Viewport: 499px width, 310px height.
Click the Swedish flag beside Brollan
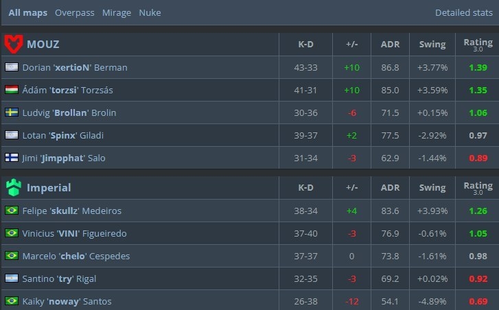[x=12, y=112]
